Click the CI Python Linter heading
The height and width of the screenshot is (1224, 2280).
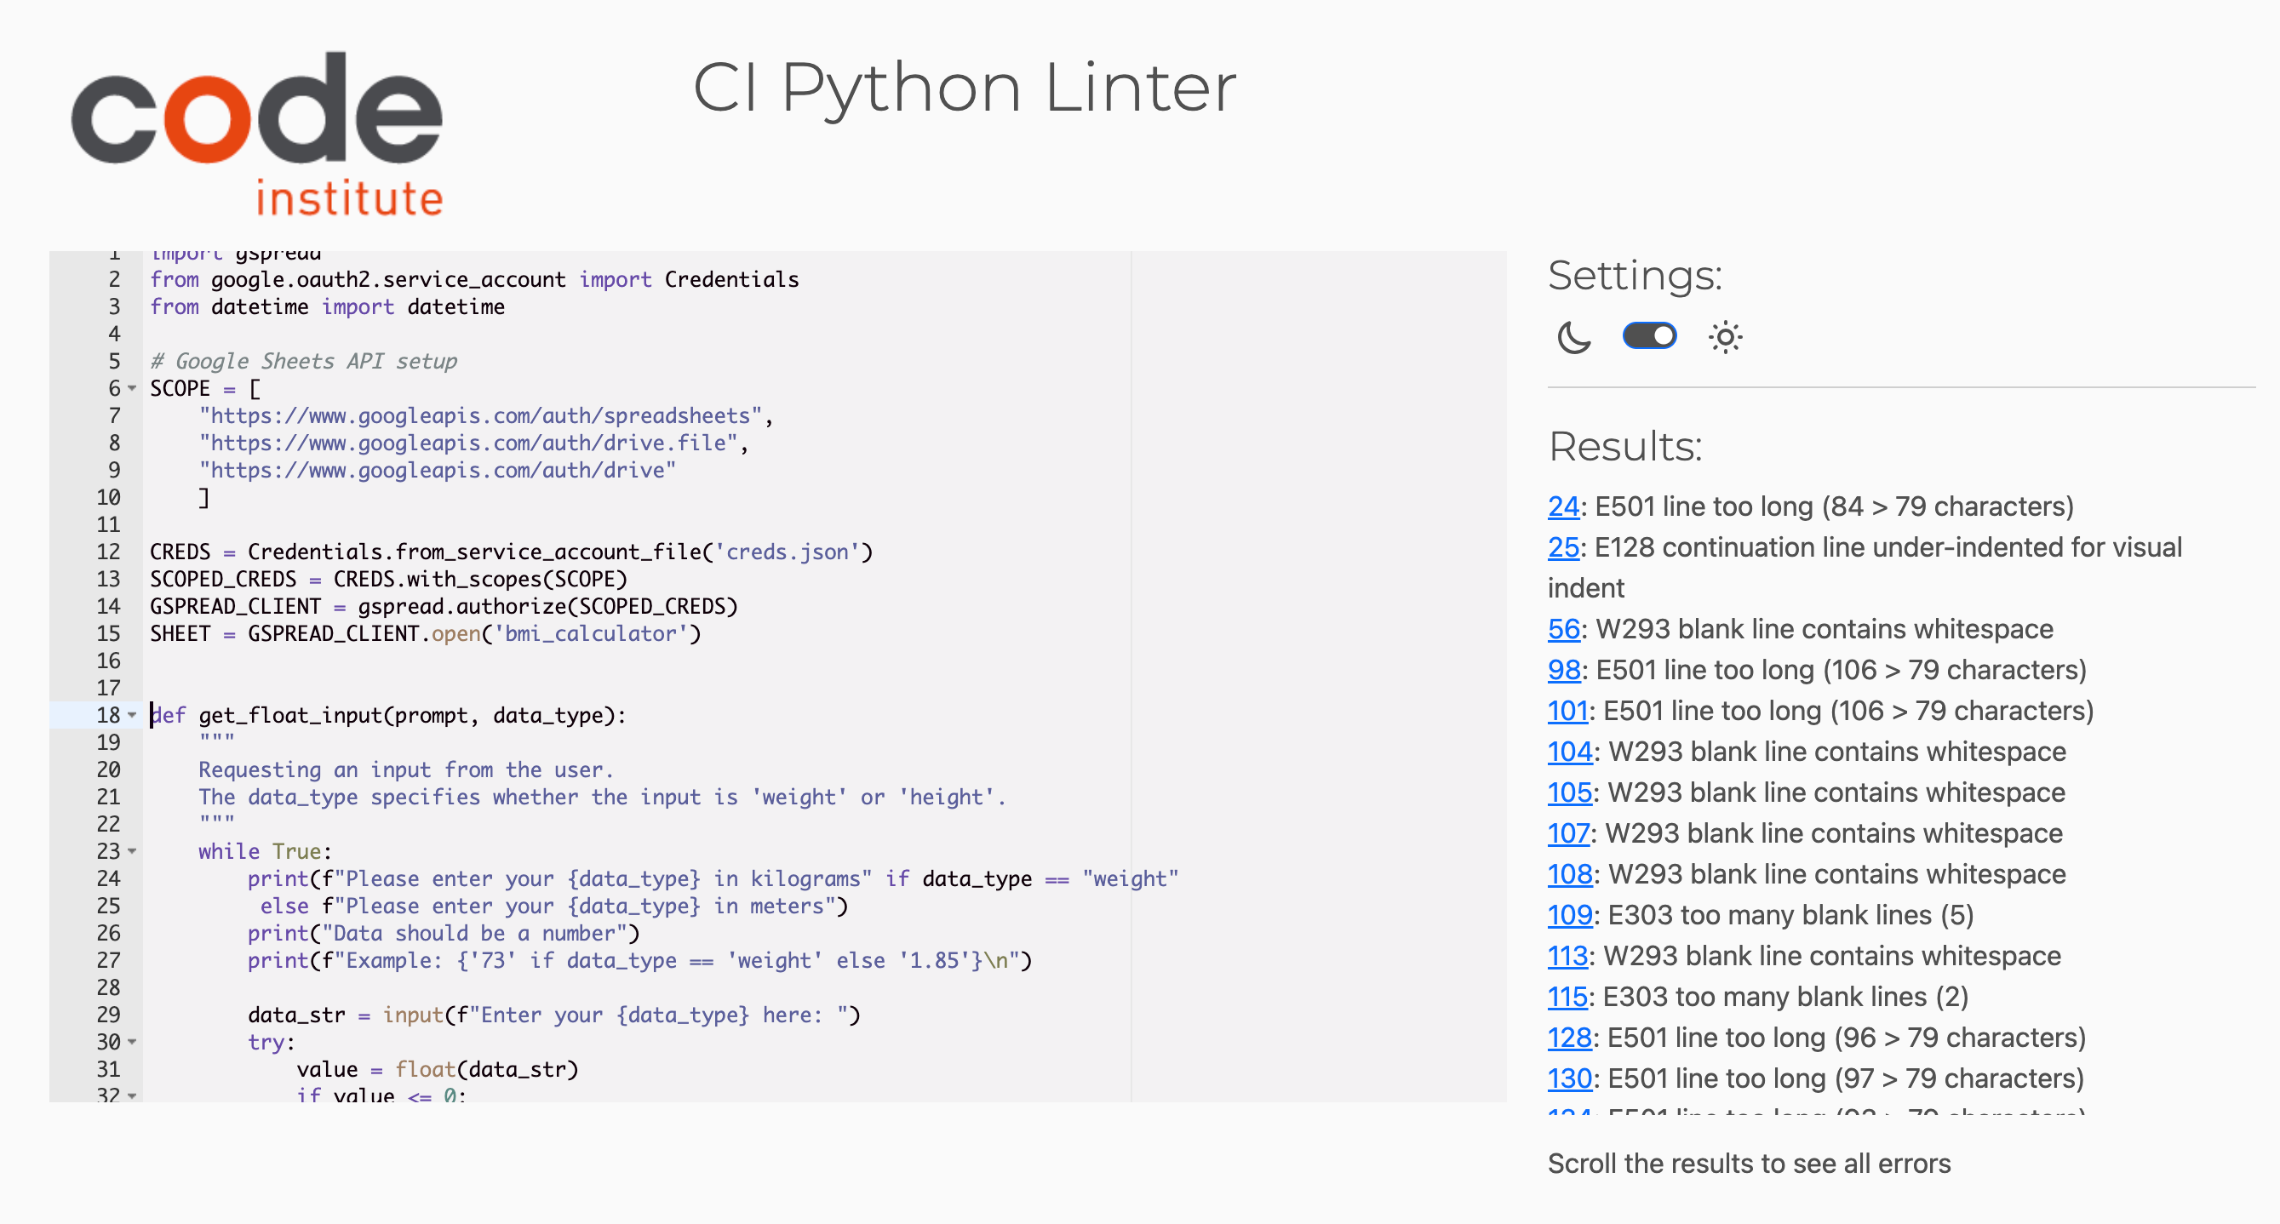(x=963, y=88)
